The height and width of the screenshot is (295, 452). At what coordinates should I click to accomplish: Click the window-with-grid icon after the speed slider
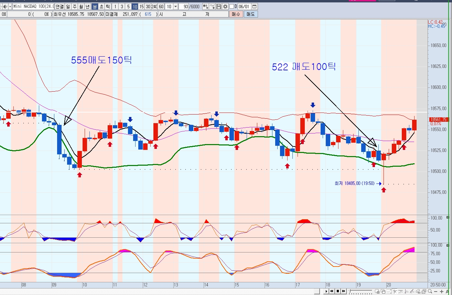coord(377,291)
